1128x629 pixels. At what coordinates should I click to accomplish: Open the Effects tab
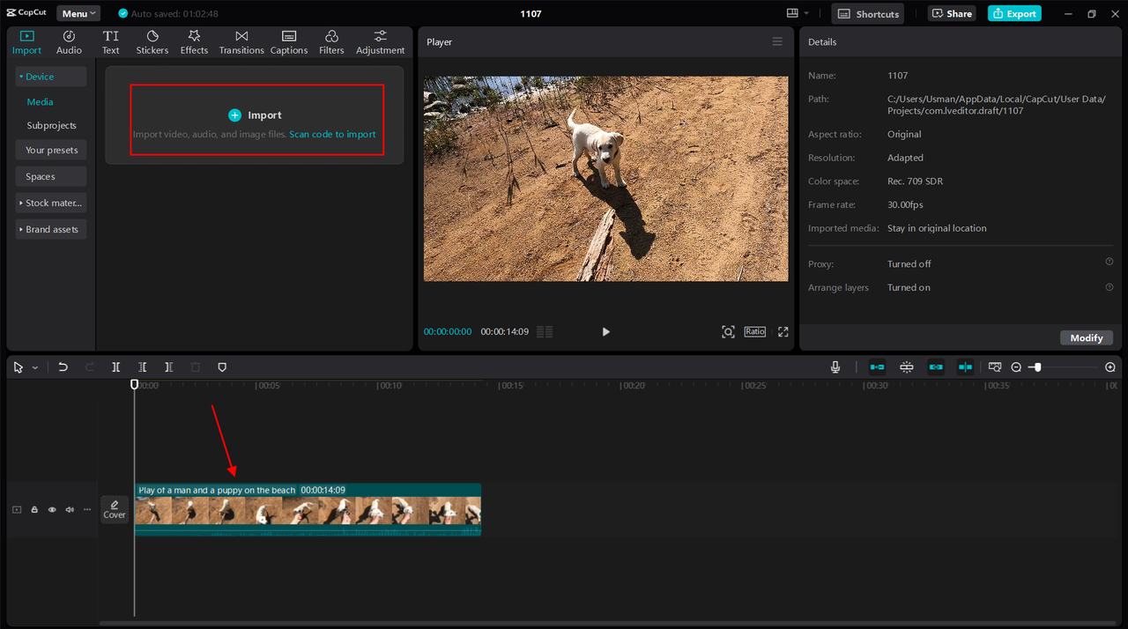pos(194,42)
